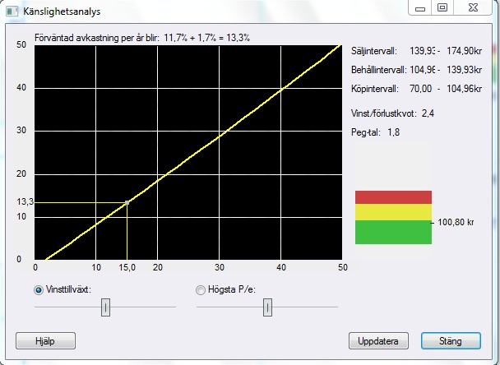Click the Peg-tal 1,8 value
Viewport: 500px width, 365px height.
coord(393,132)
